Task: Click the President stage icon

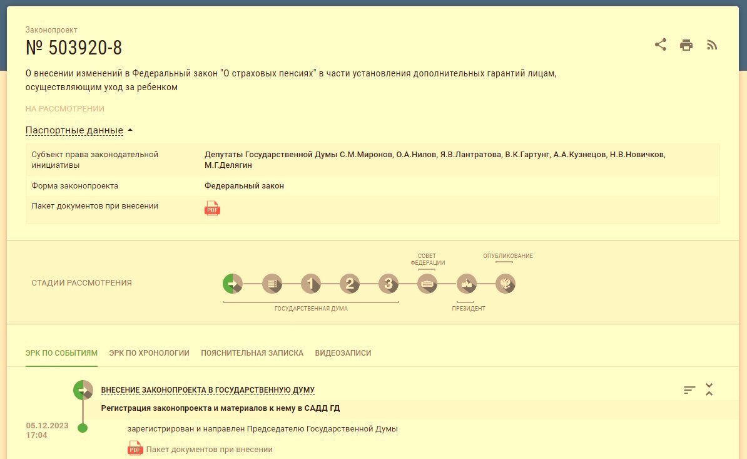Action: (467, 284)
